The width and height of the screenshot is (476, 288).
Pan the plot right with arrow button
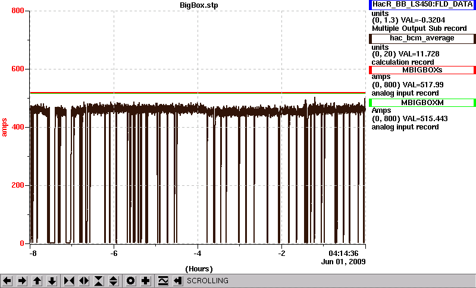pos(22,281)
